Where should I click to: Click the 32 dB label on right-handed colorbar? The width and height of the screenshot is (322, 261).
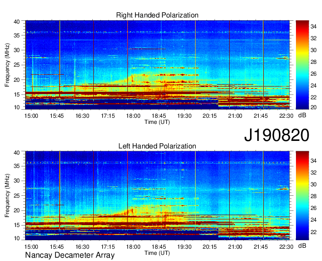click(x=313, y=38)
